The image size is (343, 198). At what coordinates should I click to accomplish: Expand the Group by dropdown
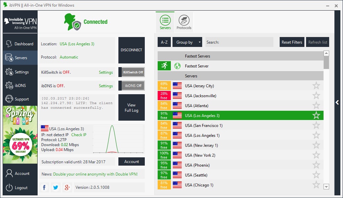point(187,42)
